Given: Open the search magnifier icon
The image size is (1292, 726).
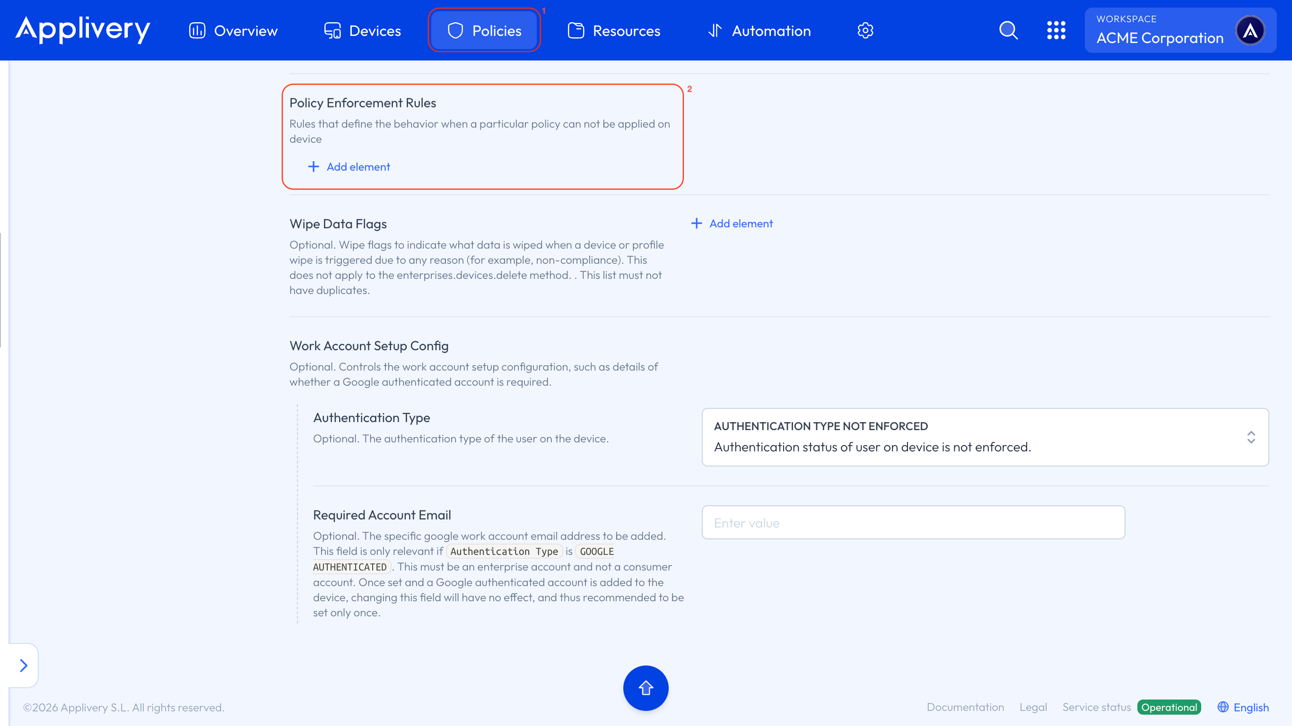Looking at the screenshot, I should click(x=1008, y=31).
